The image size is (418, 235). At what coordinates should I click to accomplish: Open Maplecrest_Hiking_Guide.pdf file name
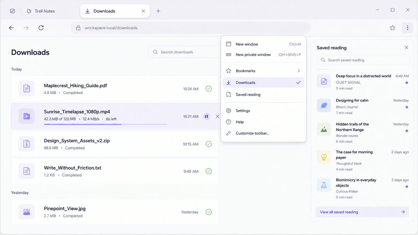pyautogui.click(x=75, y=86)
